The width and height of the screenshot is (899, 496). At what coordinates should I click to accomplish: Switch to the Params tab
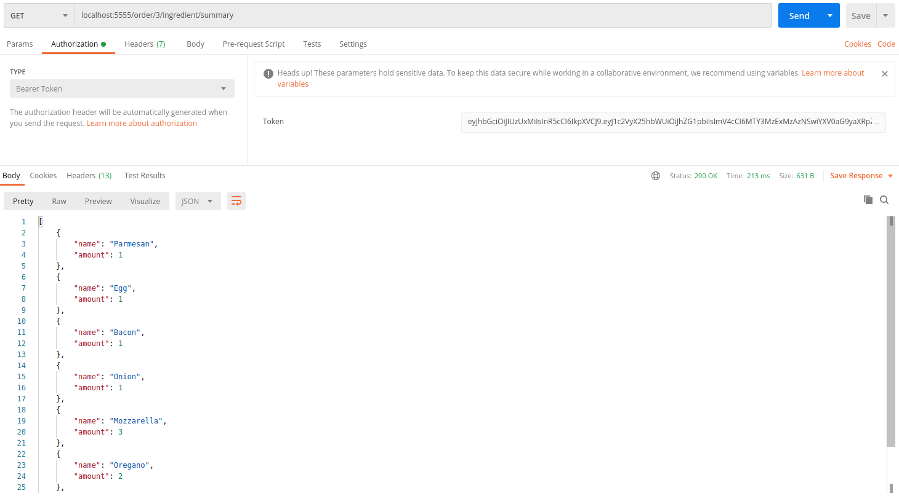pos(20,44)
